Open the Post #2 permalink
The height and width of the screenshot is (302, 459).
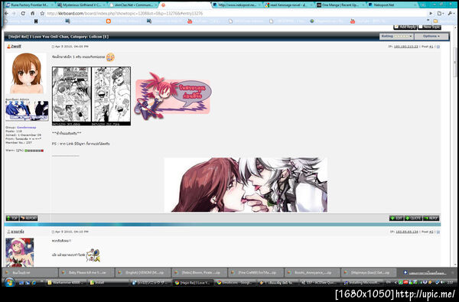pos(431,232)
